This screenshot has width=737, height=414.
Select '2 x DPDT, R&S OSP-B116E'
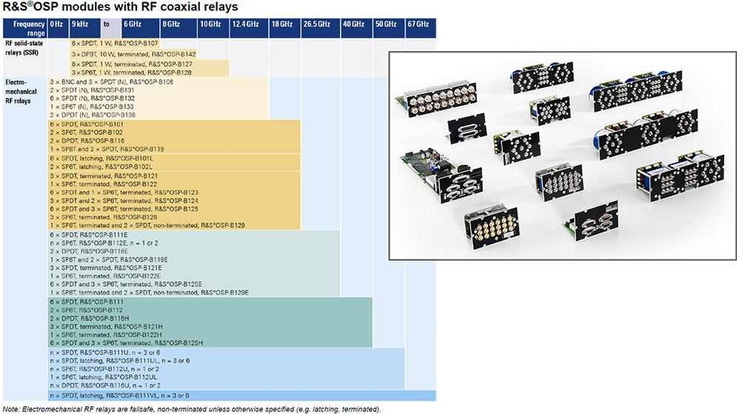pyautogui.click(x=89, y=251)
